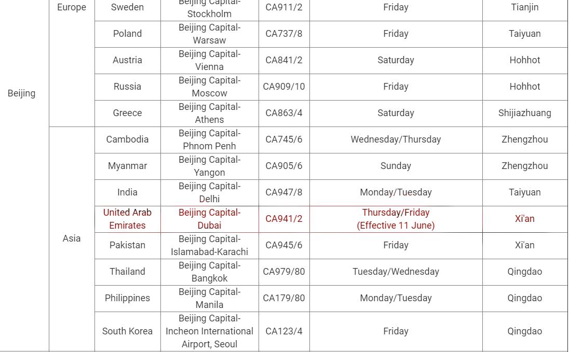Viewport: 569px width, 352px height.
Task: Select the red CA941/2 flight number
Action: 284,219
